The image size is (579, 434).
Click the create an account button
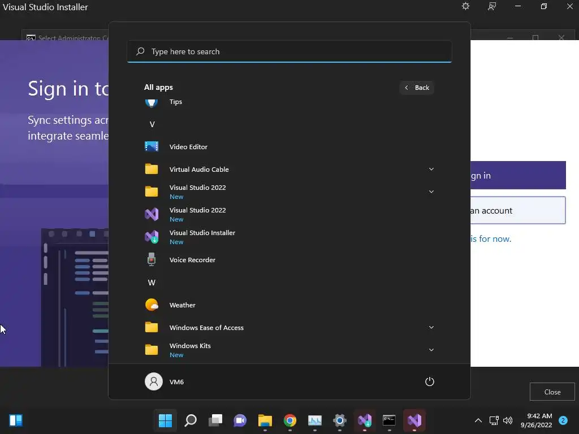[x=518, y=210]
